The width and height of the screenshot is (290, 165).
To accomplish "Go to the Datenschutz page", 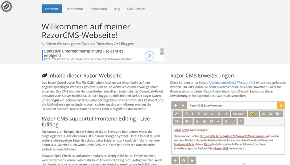I will (75, 9).
